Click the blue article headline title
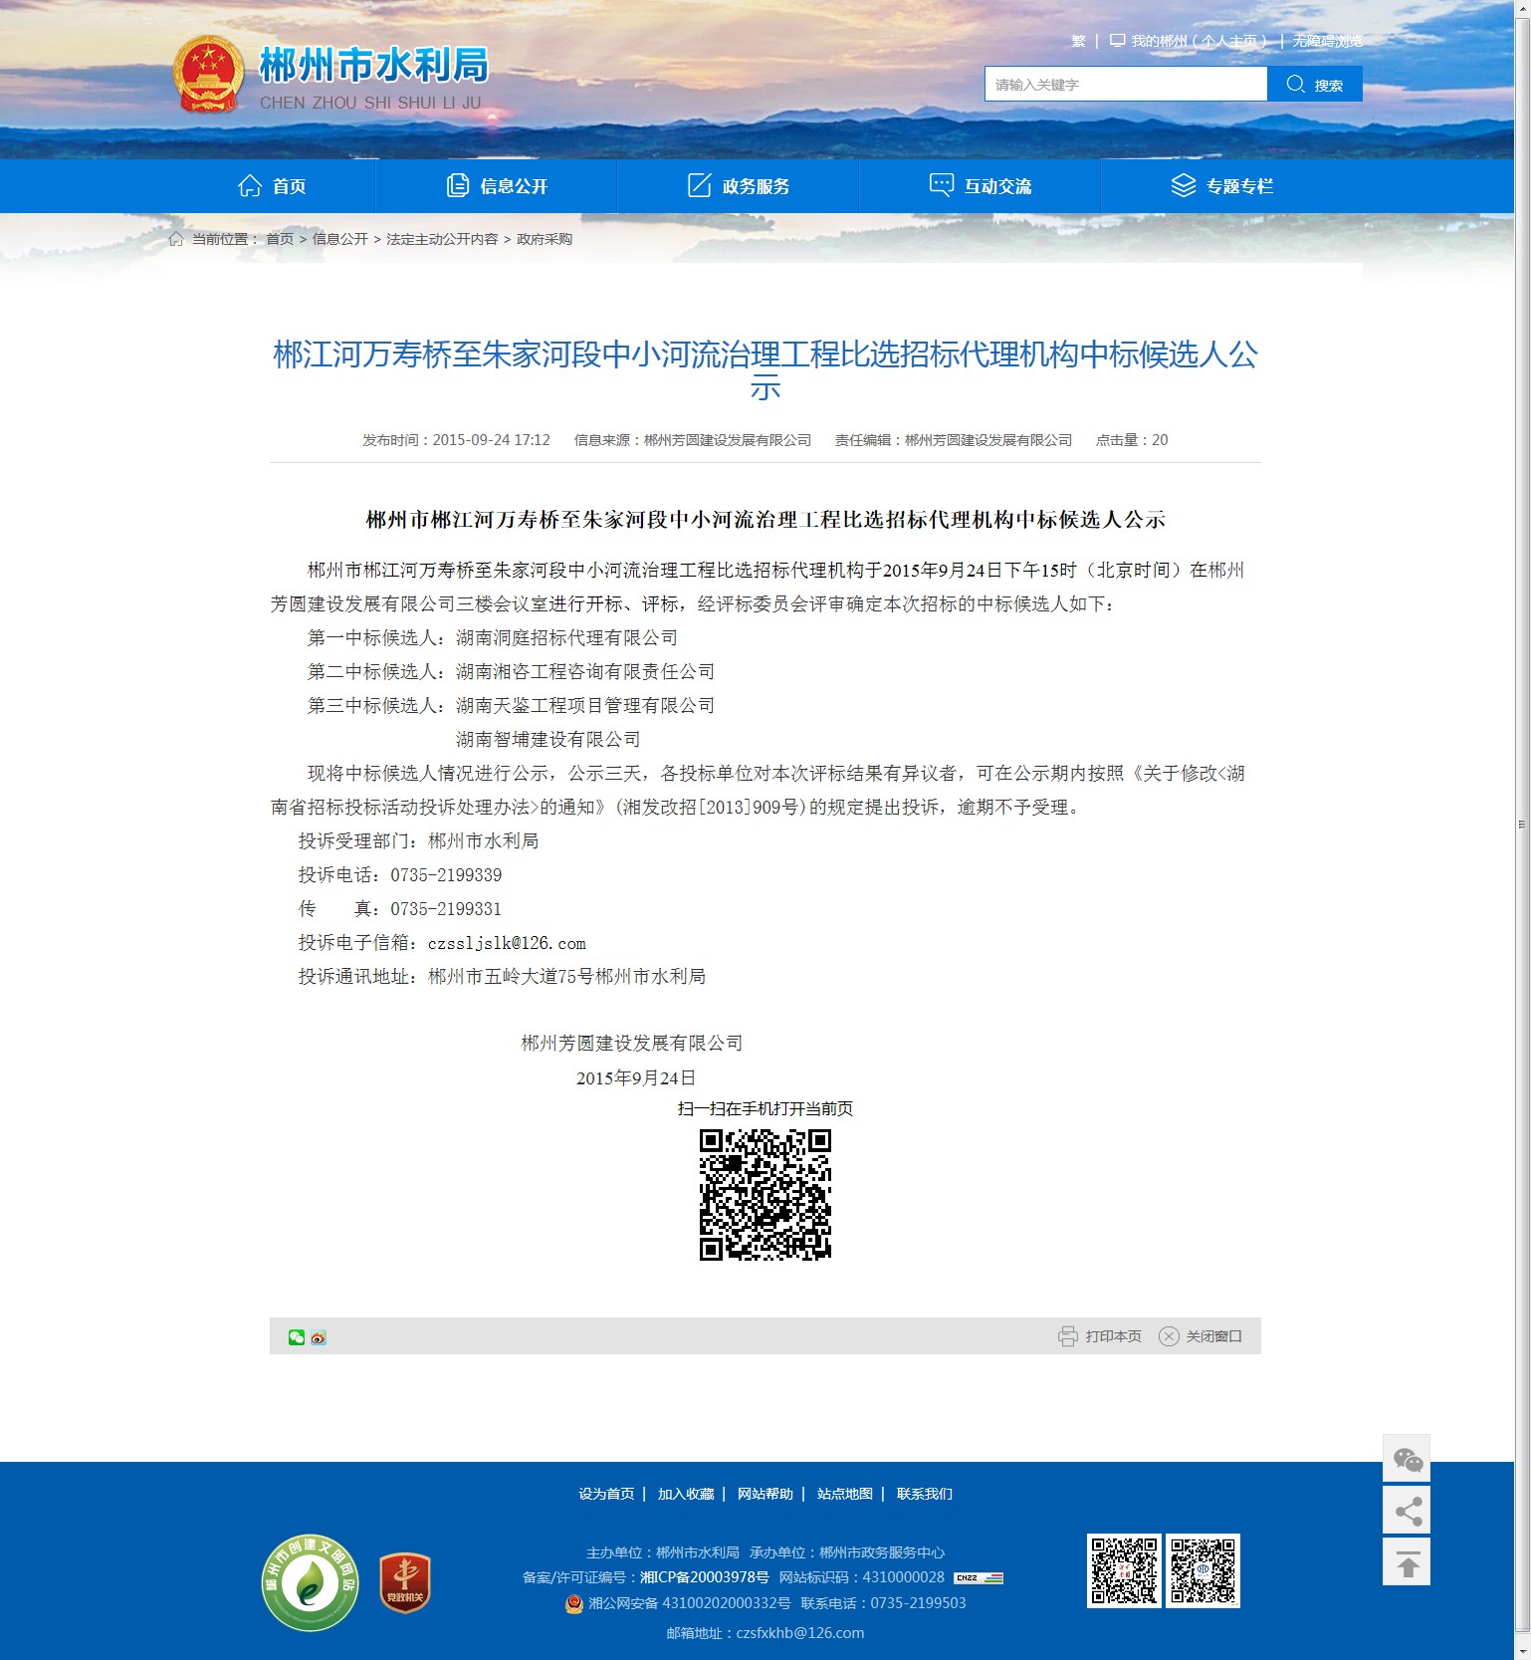Viewport: 1531px width, 1660px height. click(x=765, y=370)
